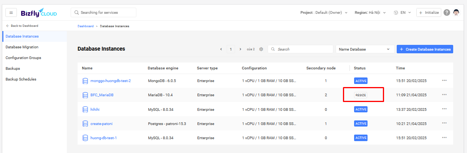Screen dimensions: 467x153
Task: Click the Server type column header
Action: [207, 68]
